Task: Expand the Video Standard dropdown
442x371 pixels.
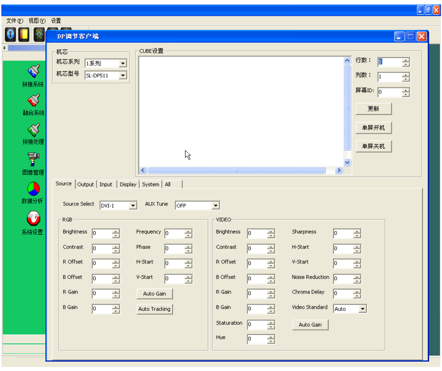Action: click(362, 309)
